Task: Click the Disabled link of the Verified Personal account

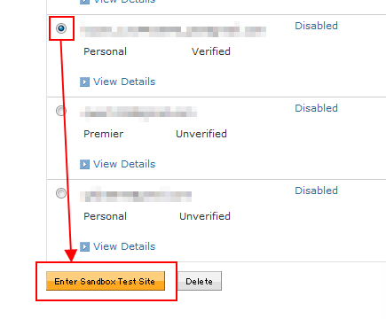Action: pos(316,26)
